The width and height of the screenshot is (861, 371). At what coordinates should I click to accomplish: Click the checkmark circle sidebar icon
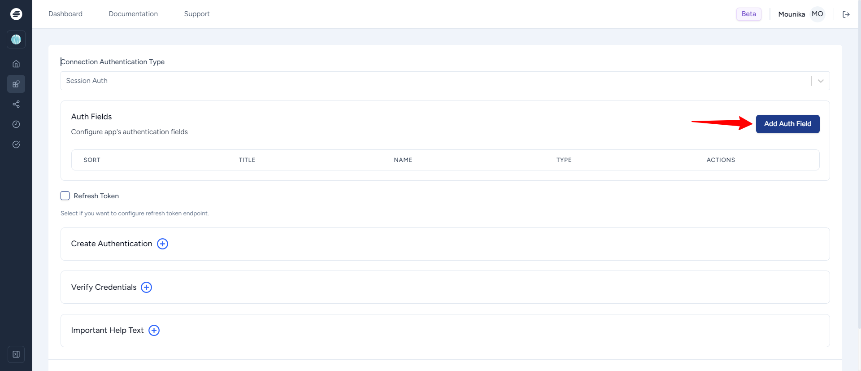point(16,144)
